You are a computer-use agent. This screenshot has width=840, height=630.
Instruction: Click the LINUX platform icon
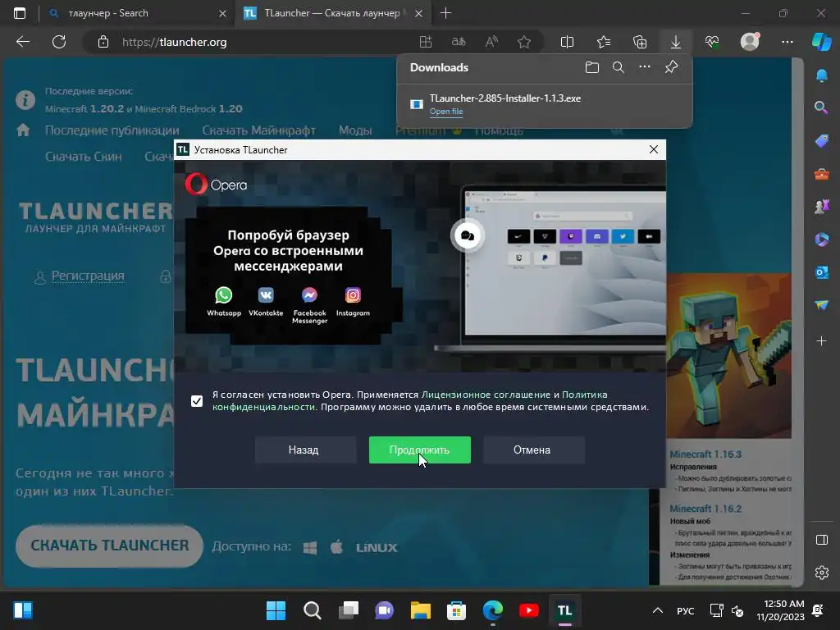pos(377,547)
